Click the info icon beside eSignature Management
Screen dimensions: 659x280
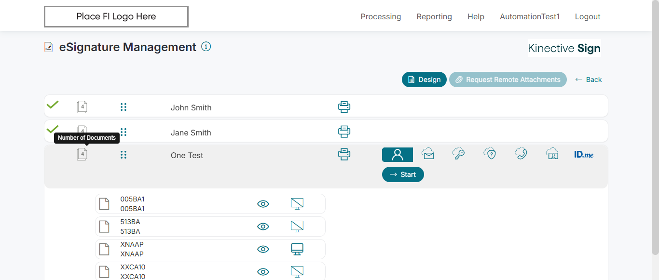click(x=206, y=47)
